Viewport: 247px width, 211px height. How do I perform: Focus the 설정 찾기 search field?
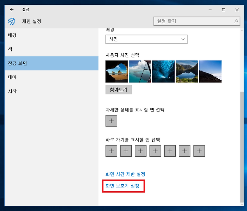[x=197, y=21]
